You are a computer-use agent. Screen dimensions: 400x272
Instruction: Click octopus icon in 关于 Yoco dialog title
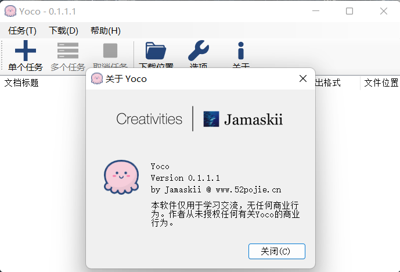pos(98,78)
